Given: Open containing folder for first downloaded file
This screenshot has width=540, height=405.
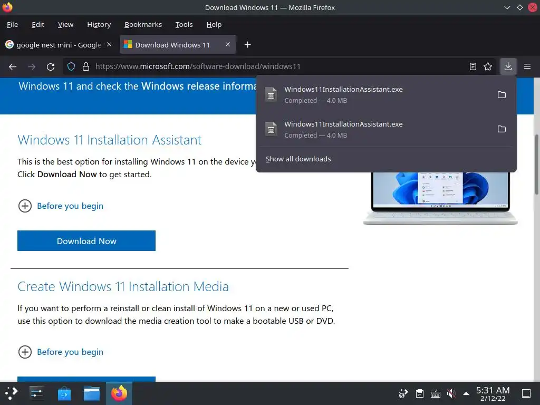Looking at the screenshot, I should [x=502, y=95].
